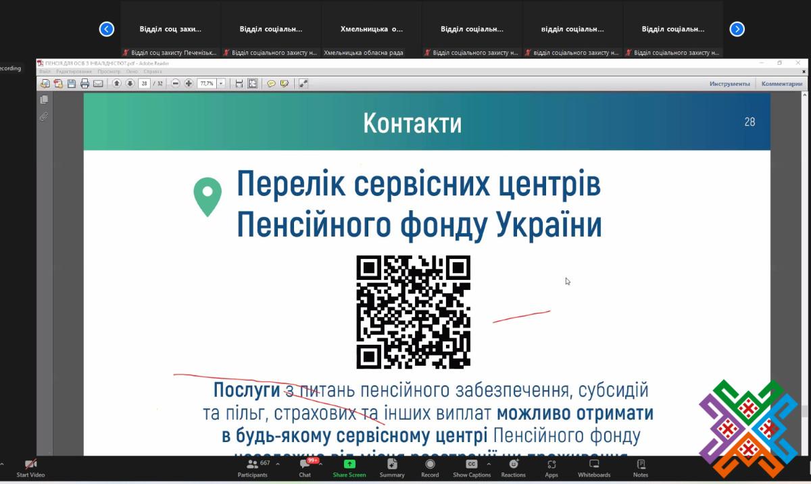Open attachments paperclip panel in sidebar

(x=44, y=117)
